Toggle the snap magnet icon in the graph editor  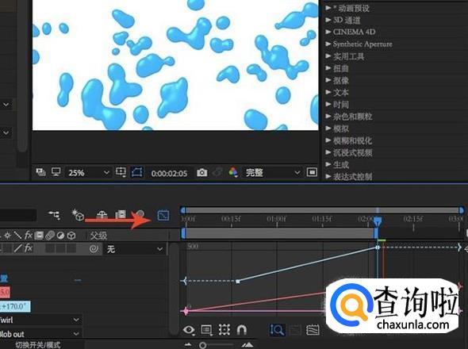point(241,330)
